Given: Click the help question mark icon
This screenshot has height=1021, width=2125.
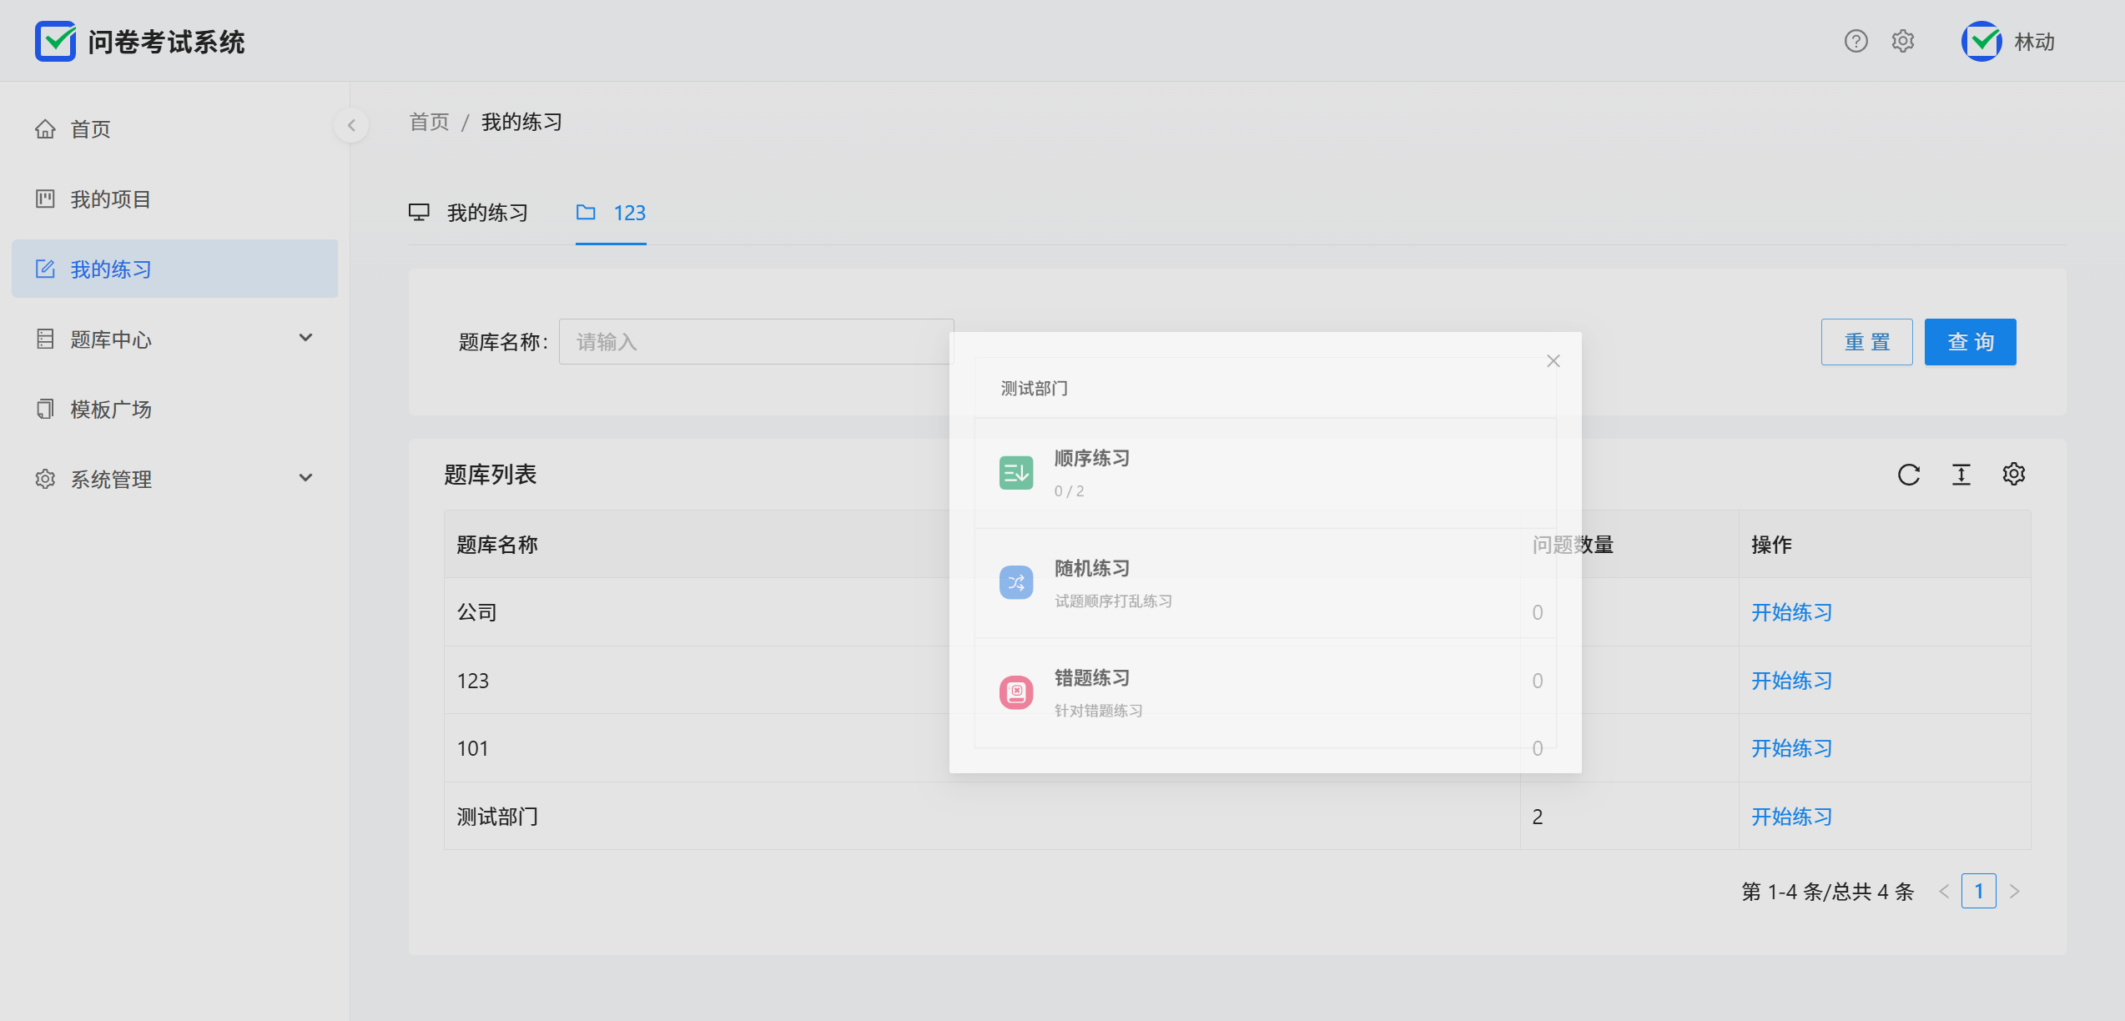Looking at the screenshot, I should pos(1856,41).
